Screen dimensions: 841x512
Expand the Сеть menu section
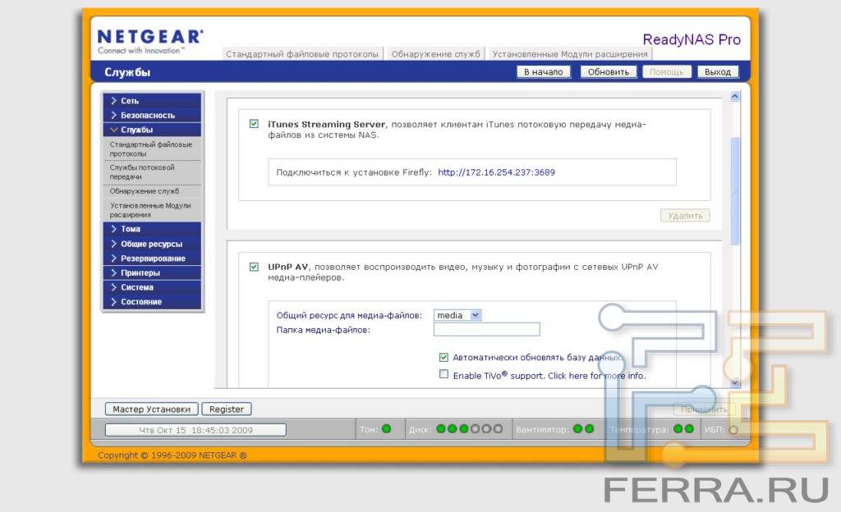pyautogui.click(x=152, y=101)
